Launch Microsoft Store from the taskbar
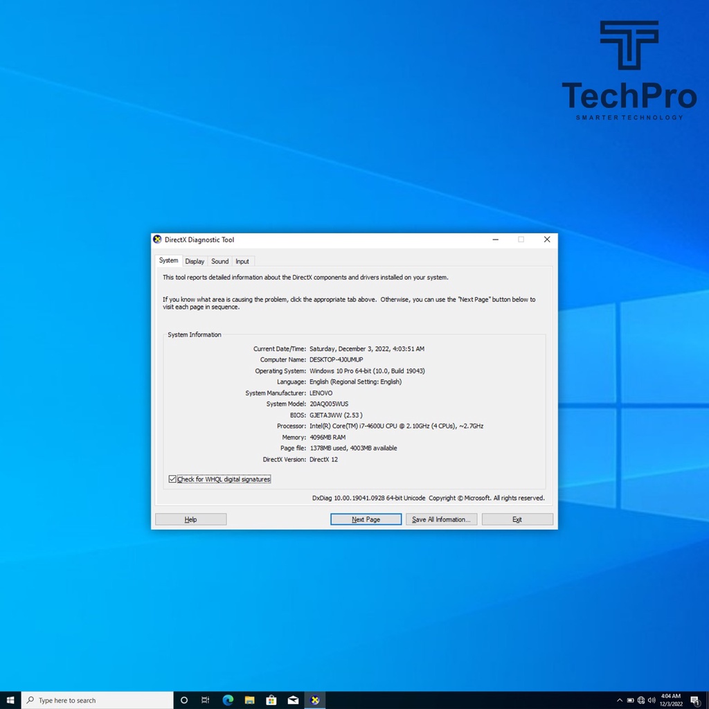Viewport: 709px width, 709px height. (271, 700)
